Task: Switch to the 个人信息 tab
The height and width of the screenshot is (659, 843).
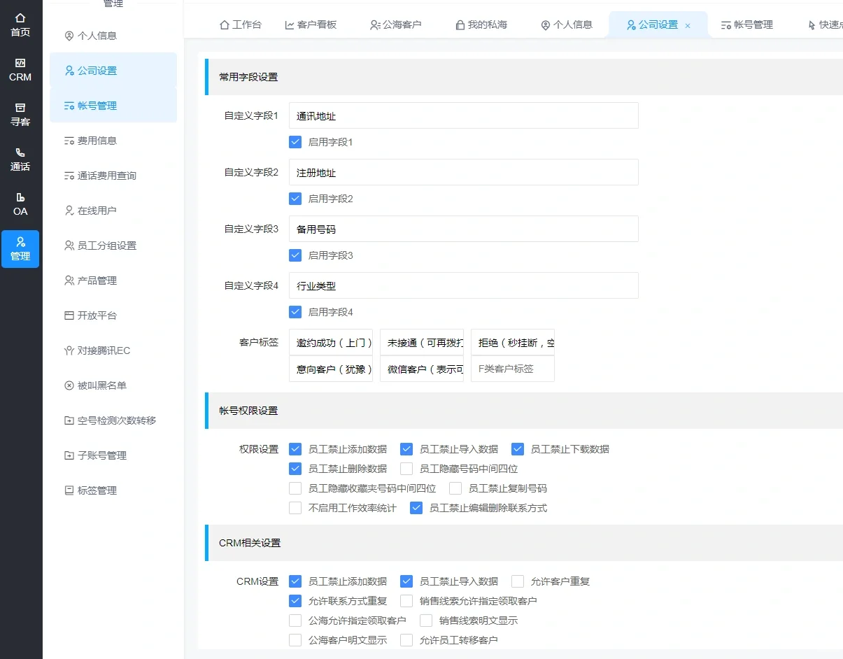Action: click(567, 24)
